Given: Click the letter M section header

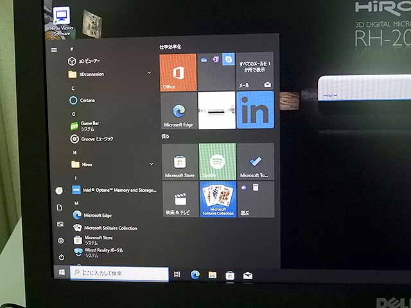Looking at the screenshot, I should (76, 203).
